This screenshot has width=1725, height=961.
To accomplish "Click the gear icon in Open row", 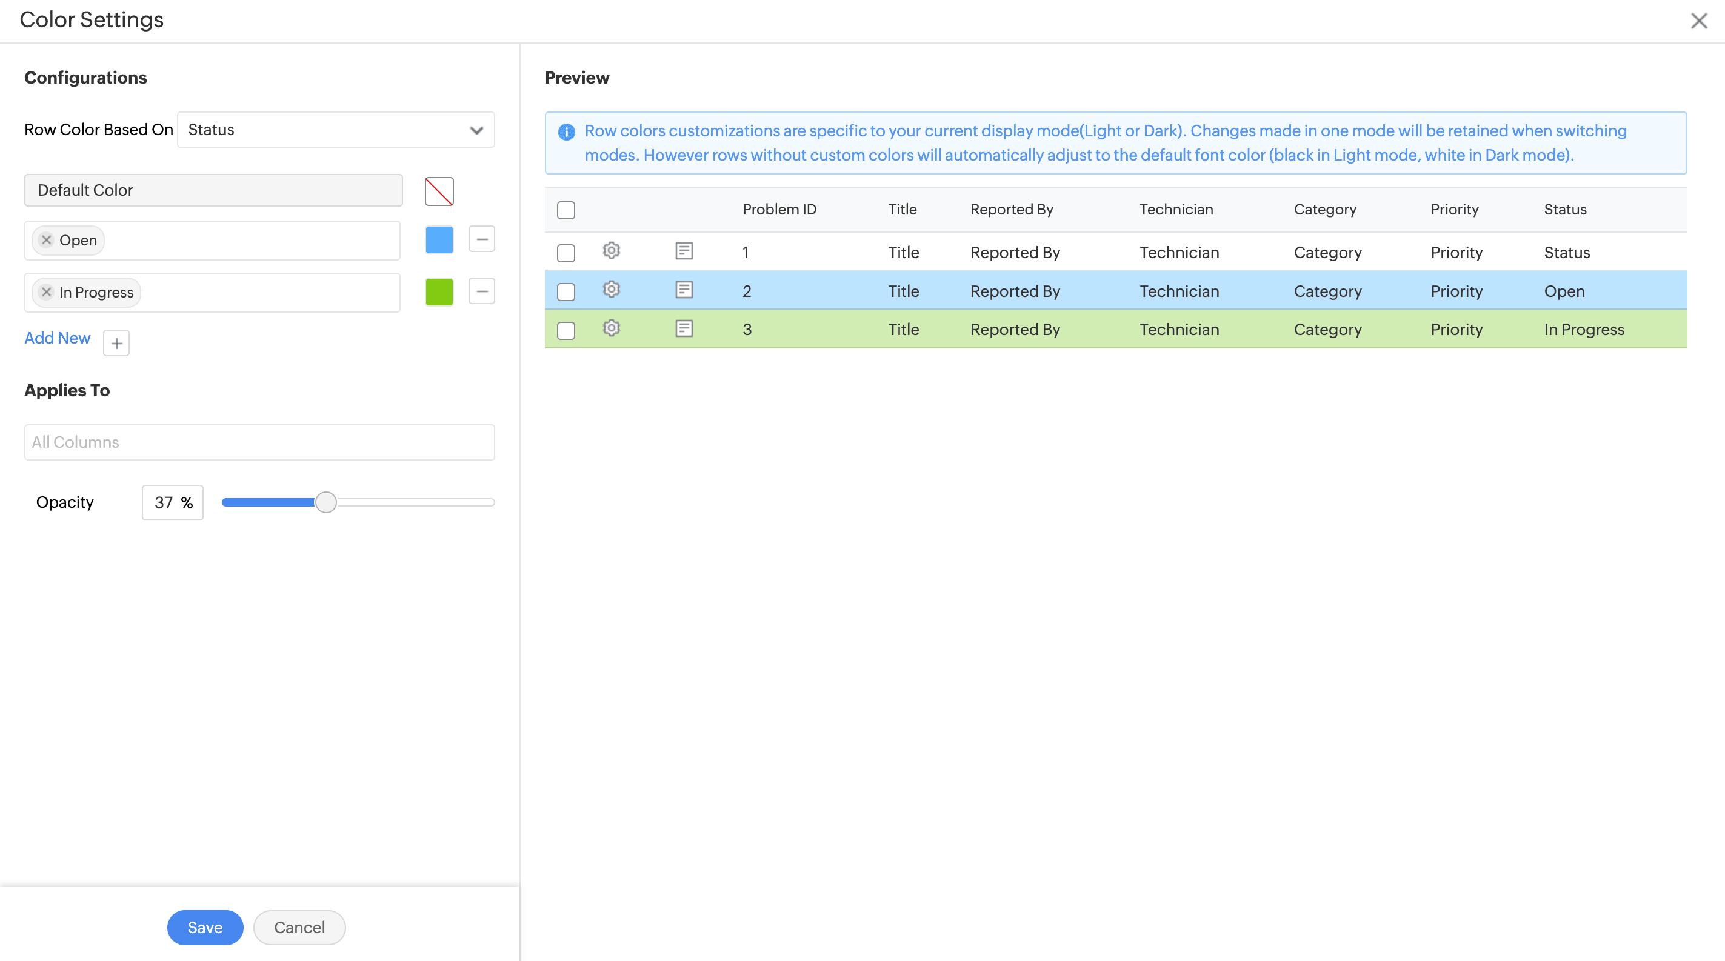I will pyautogui.click(x=611, y=290).
